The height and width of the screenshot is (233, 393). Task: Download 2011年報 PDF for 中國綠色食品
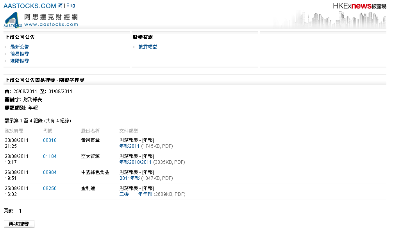coord(129,178)
